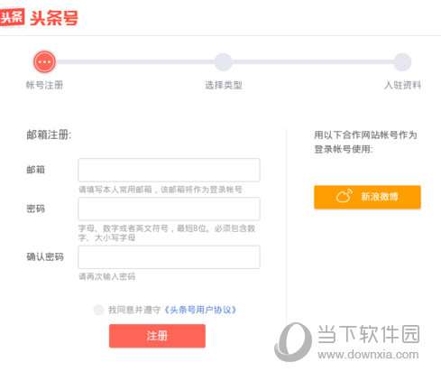Click the www.downxia.com watermark text

(368, 355)
